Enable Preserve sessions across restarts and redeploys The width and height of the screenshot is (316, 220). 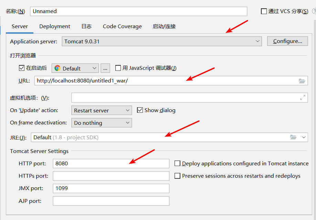pos(177,176)
